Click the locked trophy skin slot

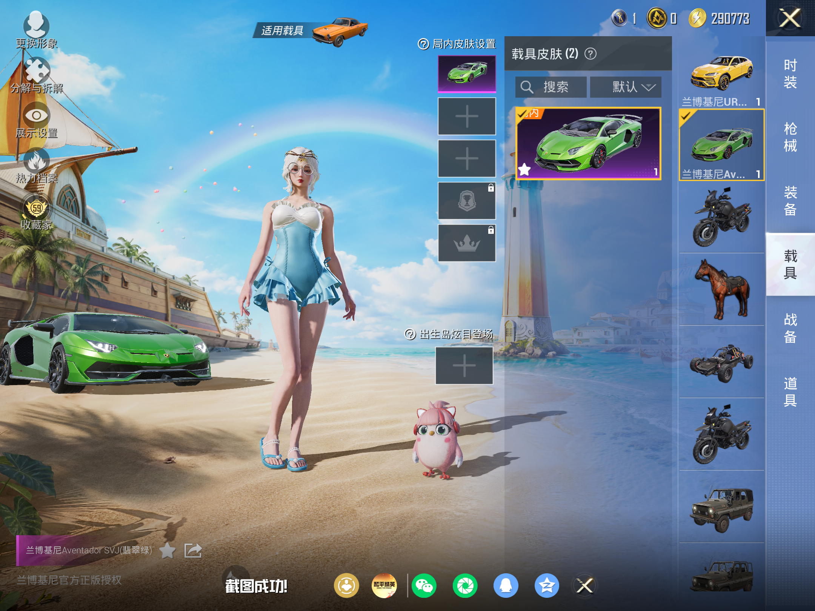tap(467, 201)
